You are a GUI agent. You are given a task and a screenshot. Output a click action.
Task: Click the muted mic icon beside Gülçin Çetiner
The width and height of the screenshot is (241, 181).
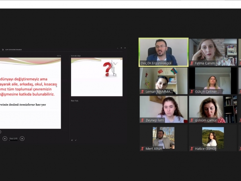click(192, 92)
